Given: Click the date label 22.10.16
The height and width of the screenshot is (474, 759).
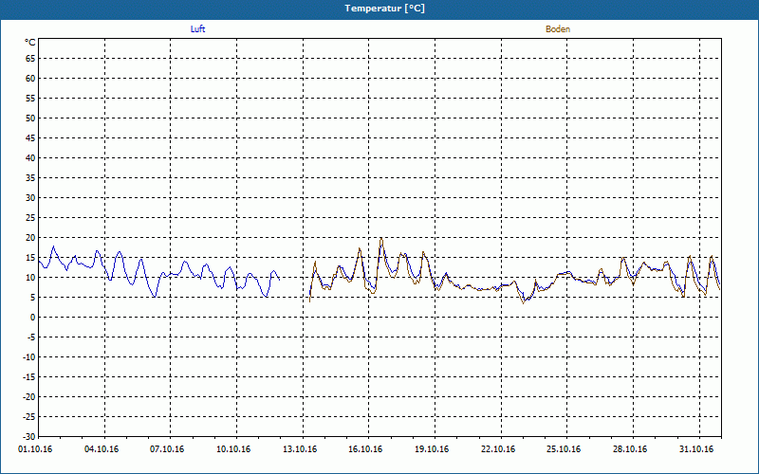Looking at the screenshot, I should [498, 449].
